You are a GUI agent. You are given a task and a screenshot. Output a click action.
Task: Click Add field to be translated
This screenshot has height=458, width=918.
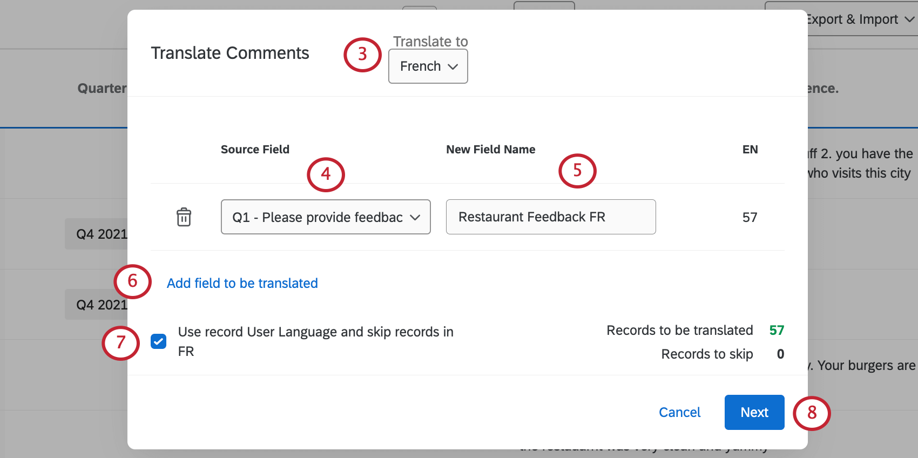(x=242, y=284)
